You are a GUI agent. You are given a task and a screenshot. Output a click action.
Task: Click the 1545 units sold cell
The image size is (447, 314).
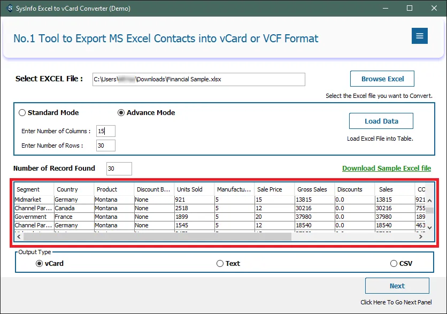pyautogui.click(x=194, y=225)
